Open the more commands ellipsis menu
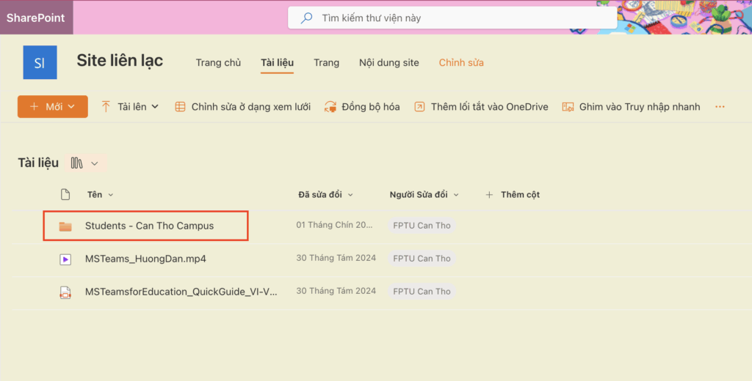This screenshot has height=381, width=752. click(x=720, y=107)
